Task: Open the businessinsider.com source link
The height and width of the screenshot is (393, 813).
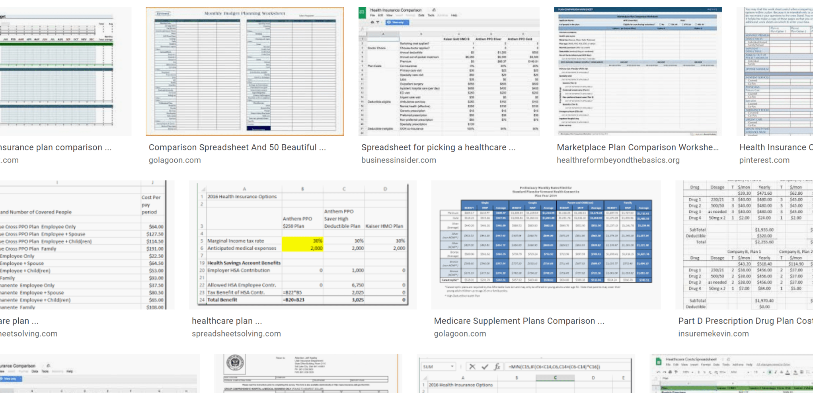Action: point(398,160)
